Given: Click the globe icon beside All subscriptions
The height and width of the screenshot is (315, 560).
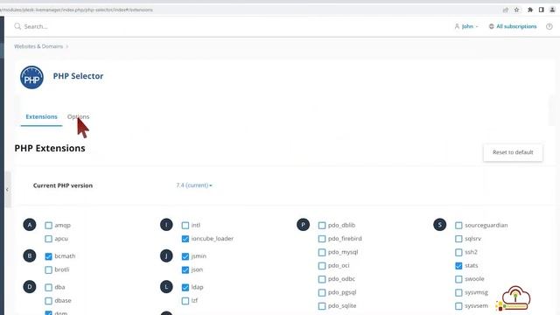Looking at the screenshot, I should 492,26.
